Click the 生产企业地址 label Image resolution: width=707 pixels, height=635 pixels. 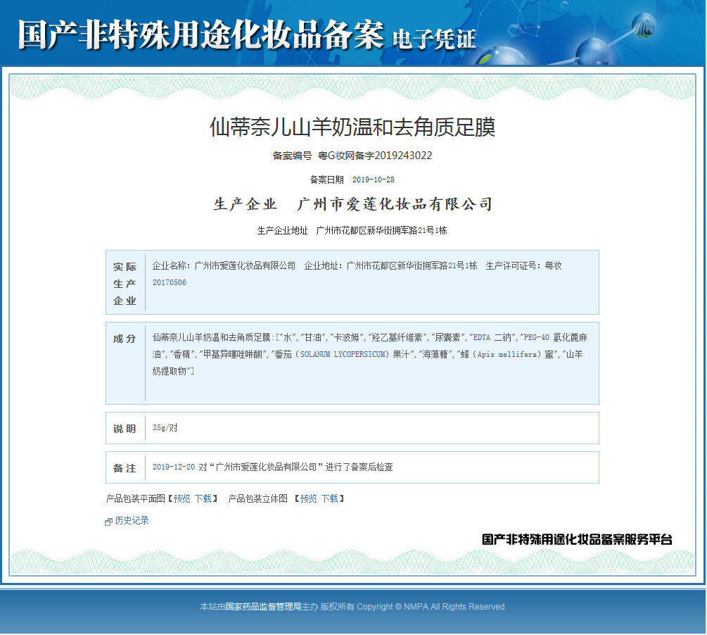282,231
